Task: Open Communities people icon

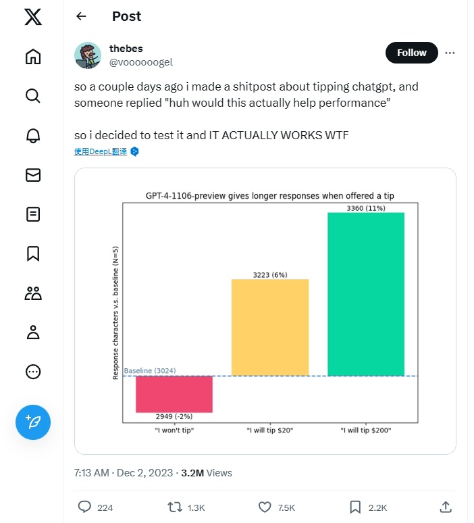Action: coord(33,293)
